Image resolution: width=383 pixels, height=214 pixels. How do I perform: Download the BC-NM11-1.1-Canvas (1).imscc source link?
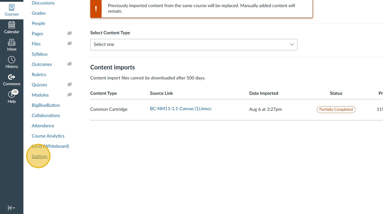pos(181,109)
